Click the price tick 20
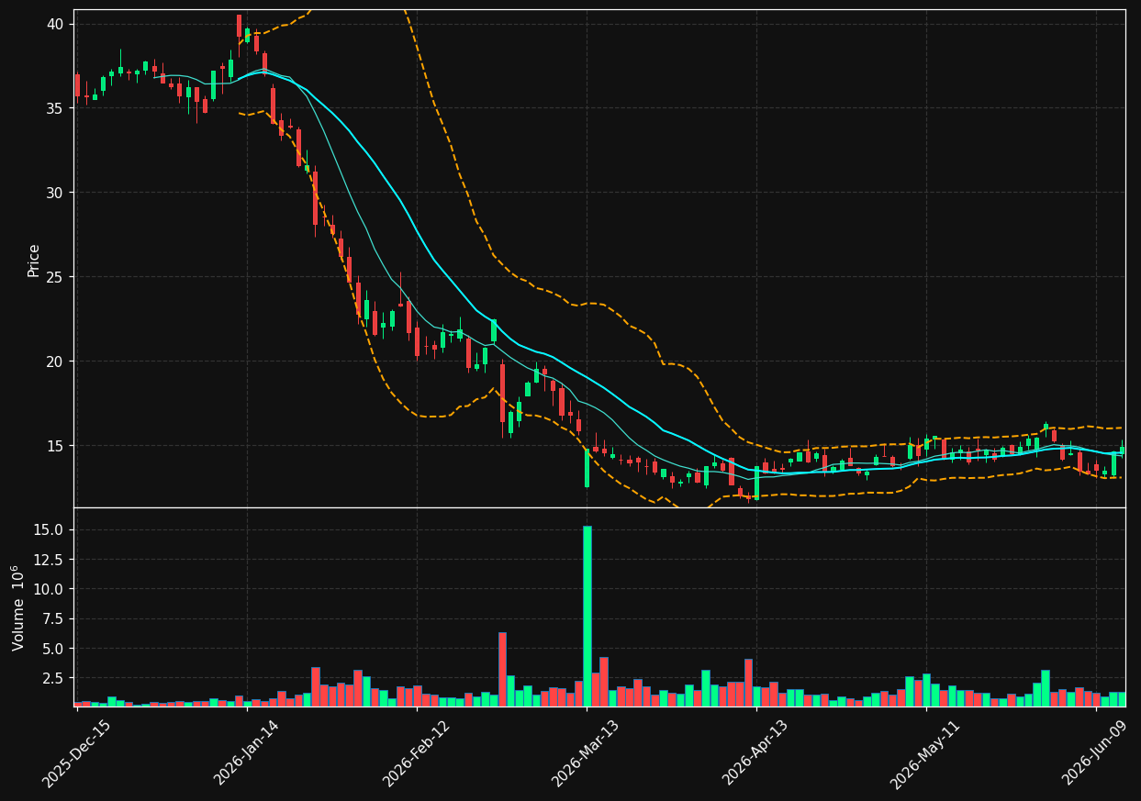The height and width of the screenshot is (801, 1141). pyautogui.click(x=55, y=362)
